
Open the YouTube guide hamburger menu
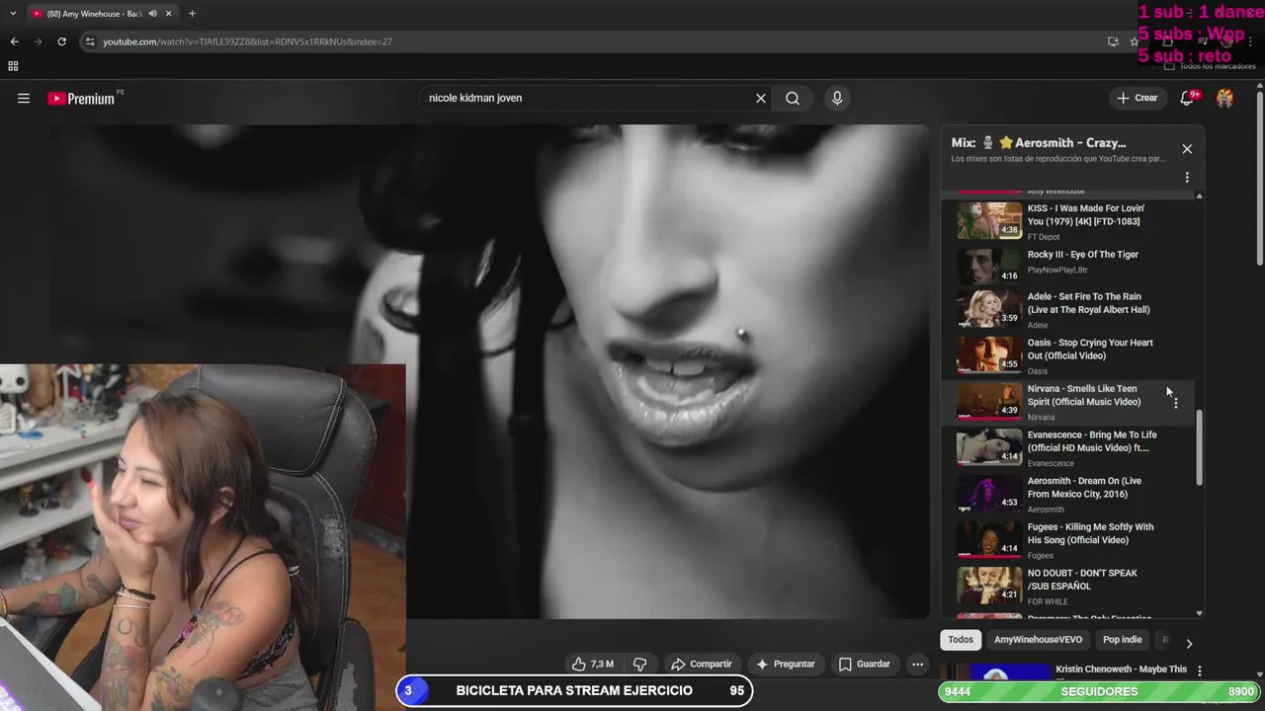(24, 98)
